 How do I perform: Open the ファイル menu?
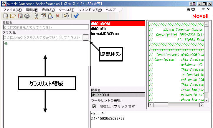pos(12,10)
